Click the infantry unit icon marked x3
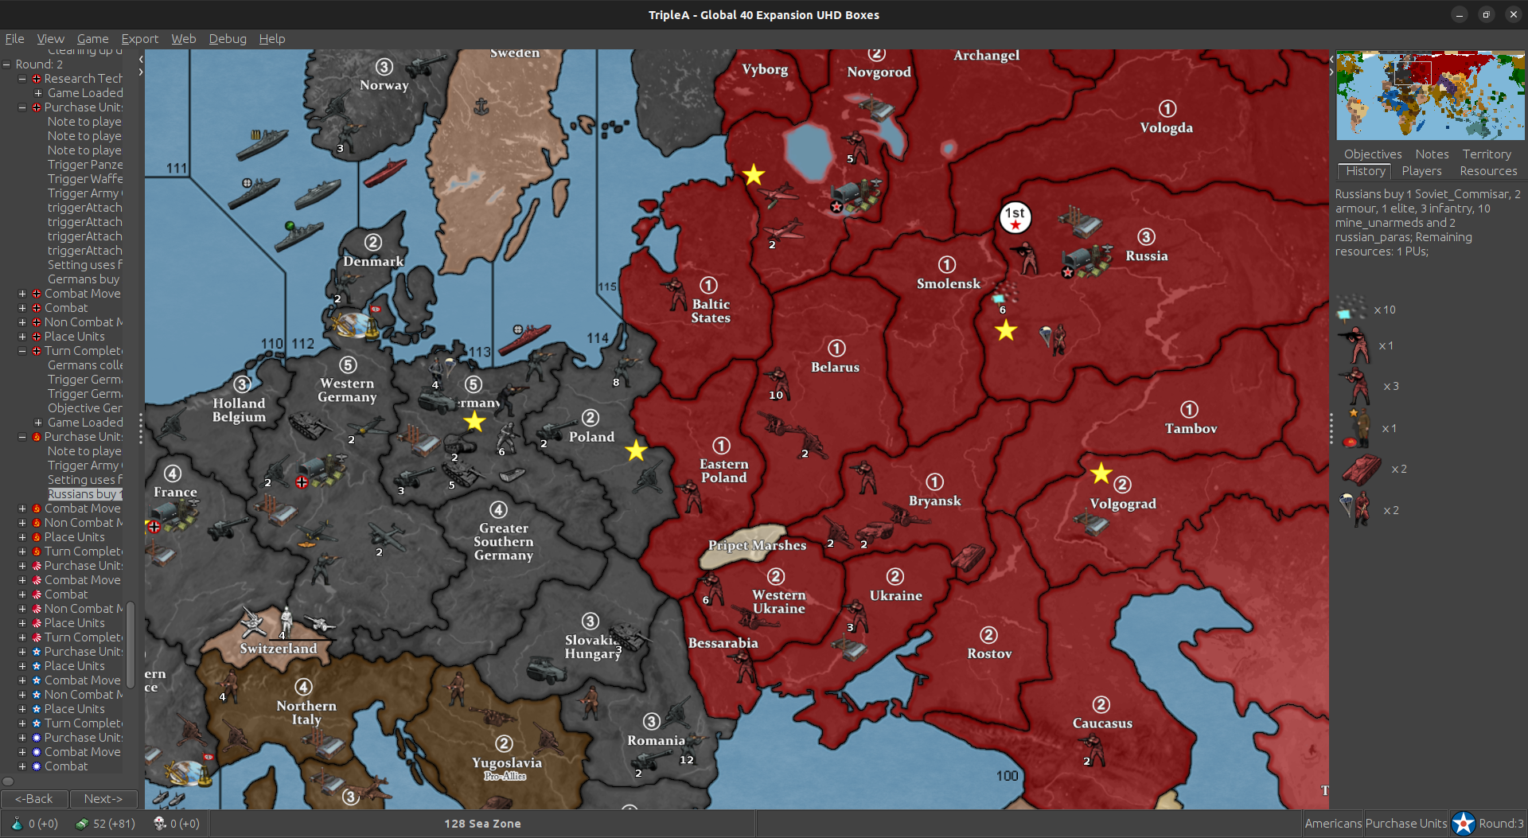Viewport: 1528px width, 838px height. [1355, 386]
